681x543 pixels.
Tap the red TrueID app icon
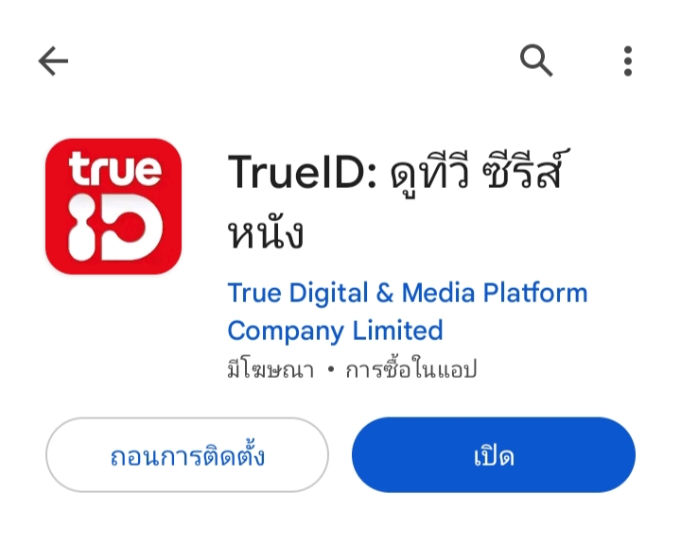pos(113,207)
